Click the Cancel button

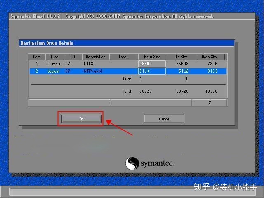[x=164, y=119]
